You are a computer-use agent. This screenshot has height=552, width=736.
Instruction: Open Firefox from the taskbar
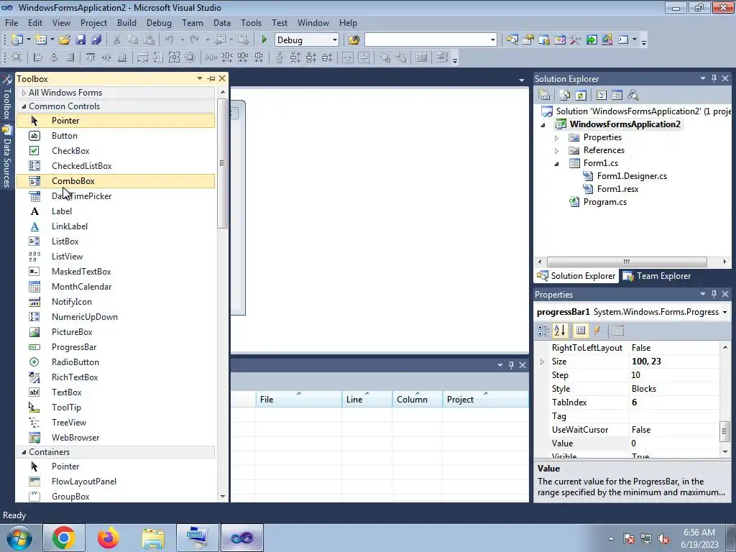[109, 538]
